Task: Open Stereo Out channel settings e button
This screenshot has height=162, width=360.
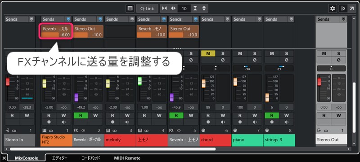Action: click(339, 60)
